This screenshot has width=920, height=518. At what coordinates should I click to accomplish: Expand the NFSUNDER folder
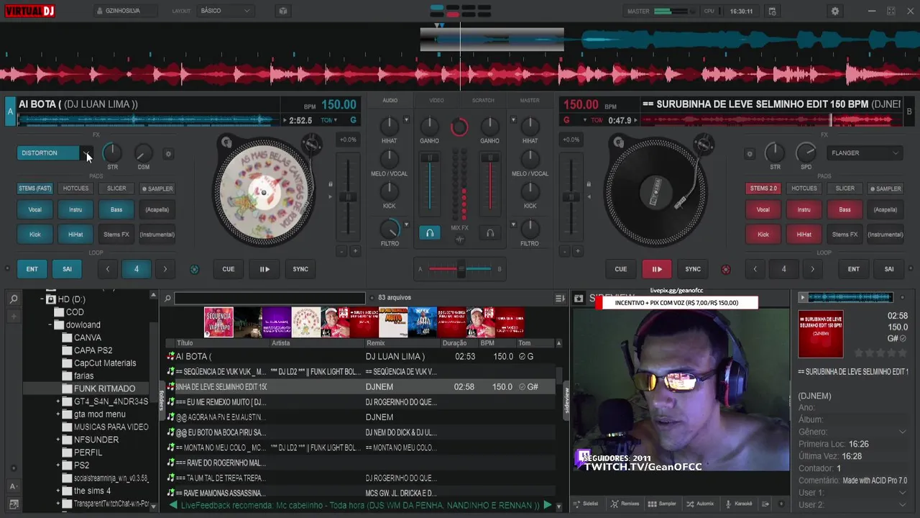58,440
